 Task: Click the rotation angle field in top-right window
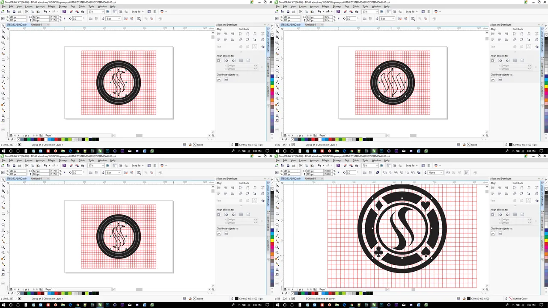351,18
